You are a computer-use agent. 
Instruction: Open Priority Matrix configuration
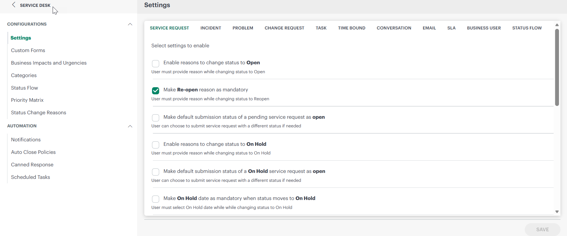[27, 100]
